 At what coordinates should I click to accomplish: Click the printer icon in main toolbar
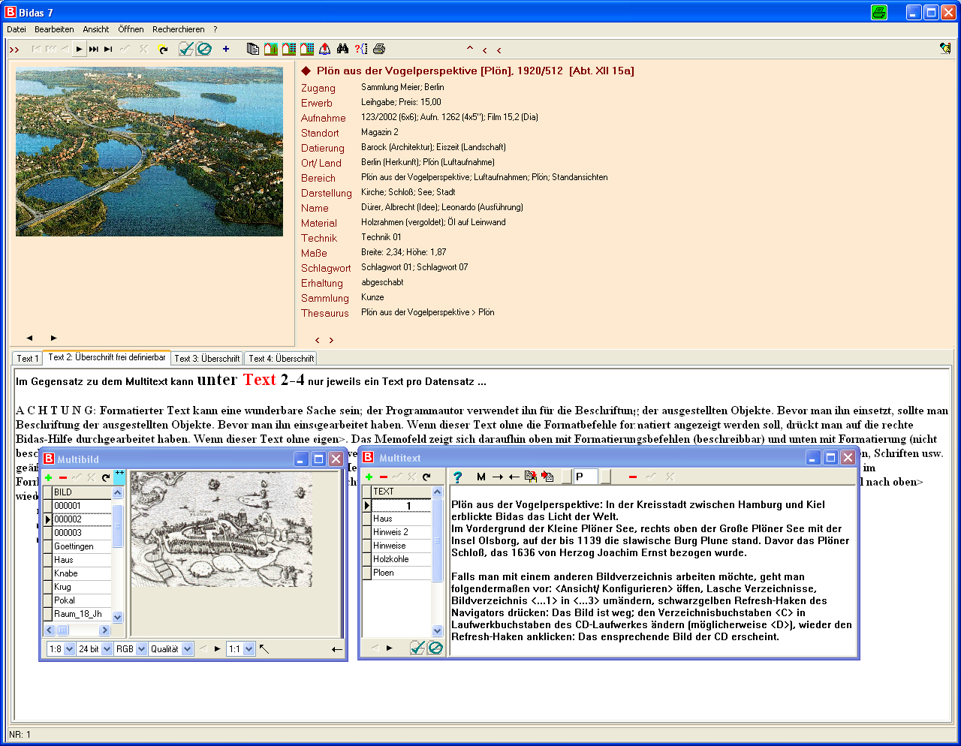tap(379, 49)
